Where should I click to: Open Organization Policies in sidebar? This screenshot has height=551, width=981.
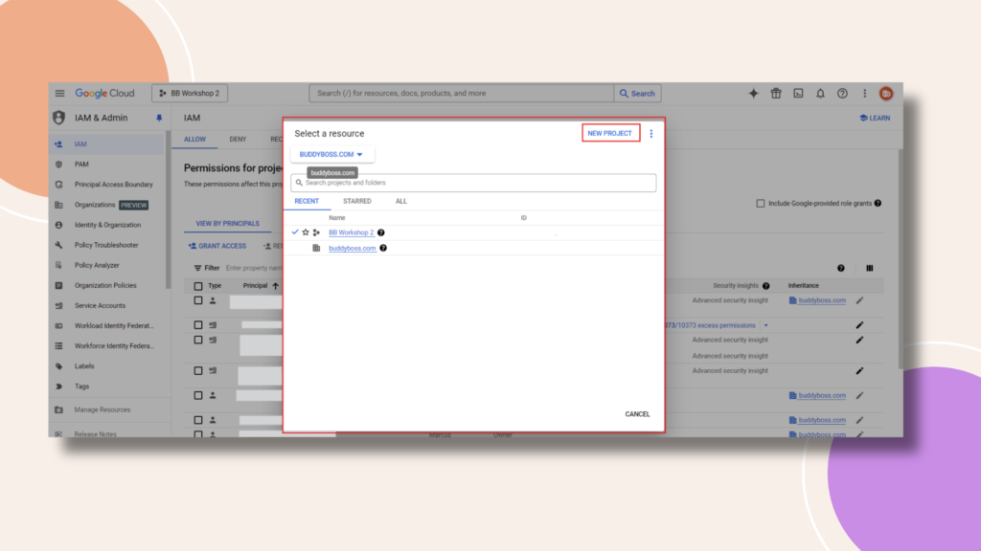(107, 285)
